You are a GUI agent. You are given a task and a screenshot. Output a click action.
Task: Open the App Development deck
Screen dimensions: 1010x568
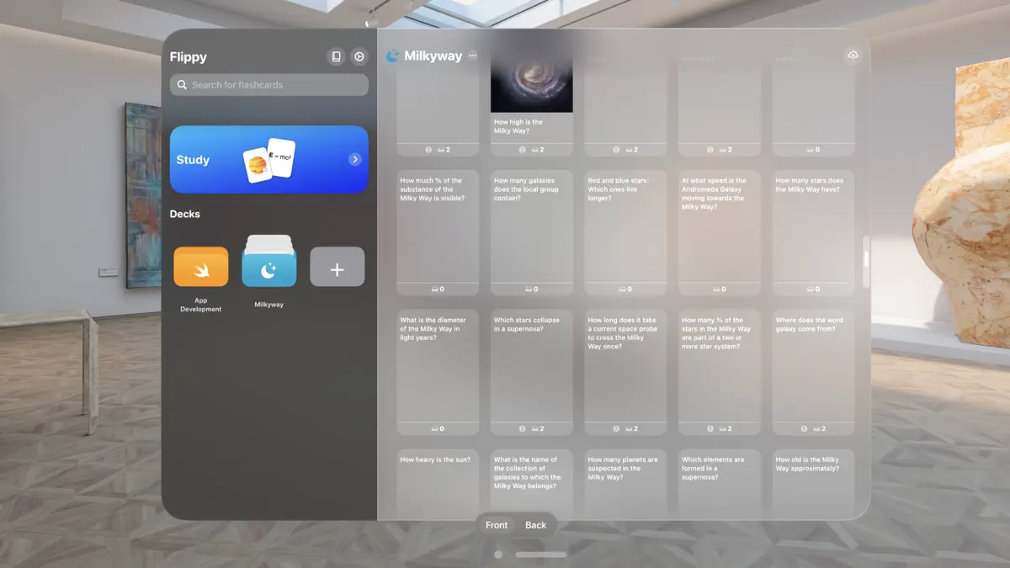[x=200, y=267]
